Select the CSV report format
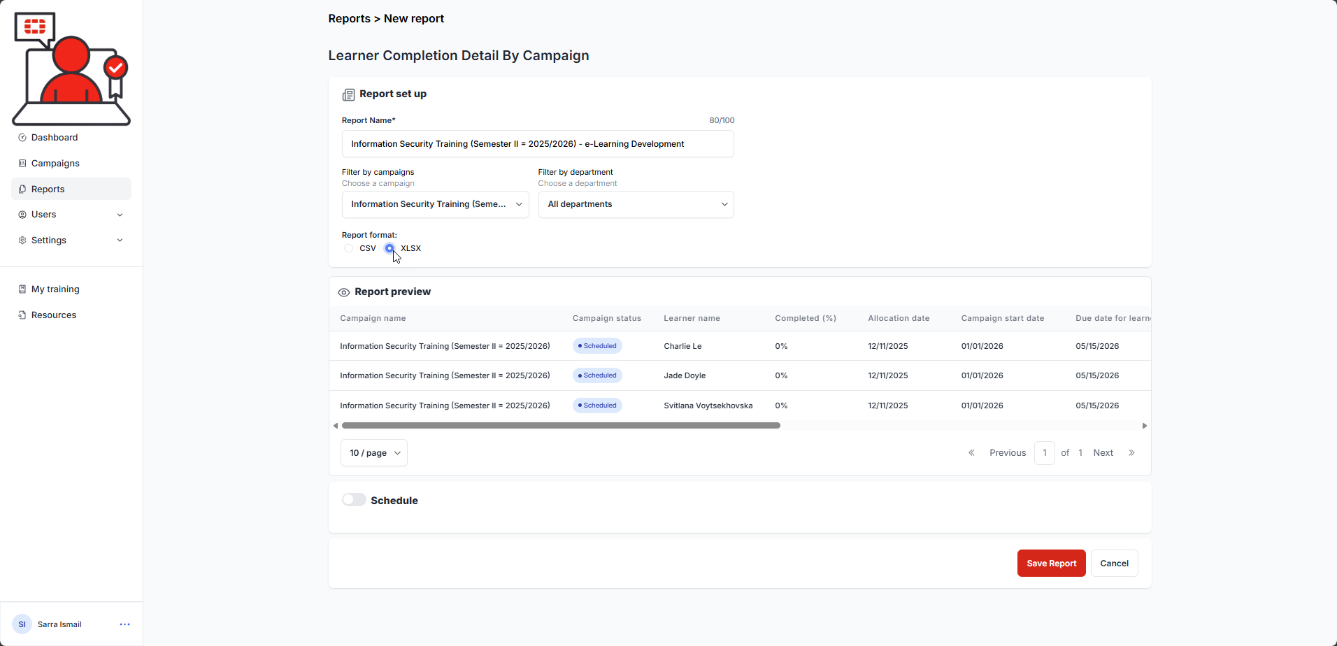The image size is (1337, 646). [348, 249]
